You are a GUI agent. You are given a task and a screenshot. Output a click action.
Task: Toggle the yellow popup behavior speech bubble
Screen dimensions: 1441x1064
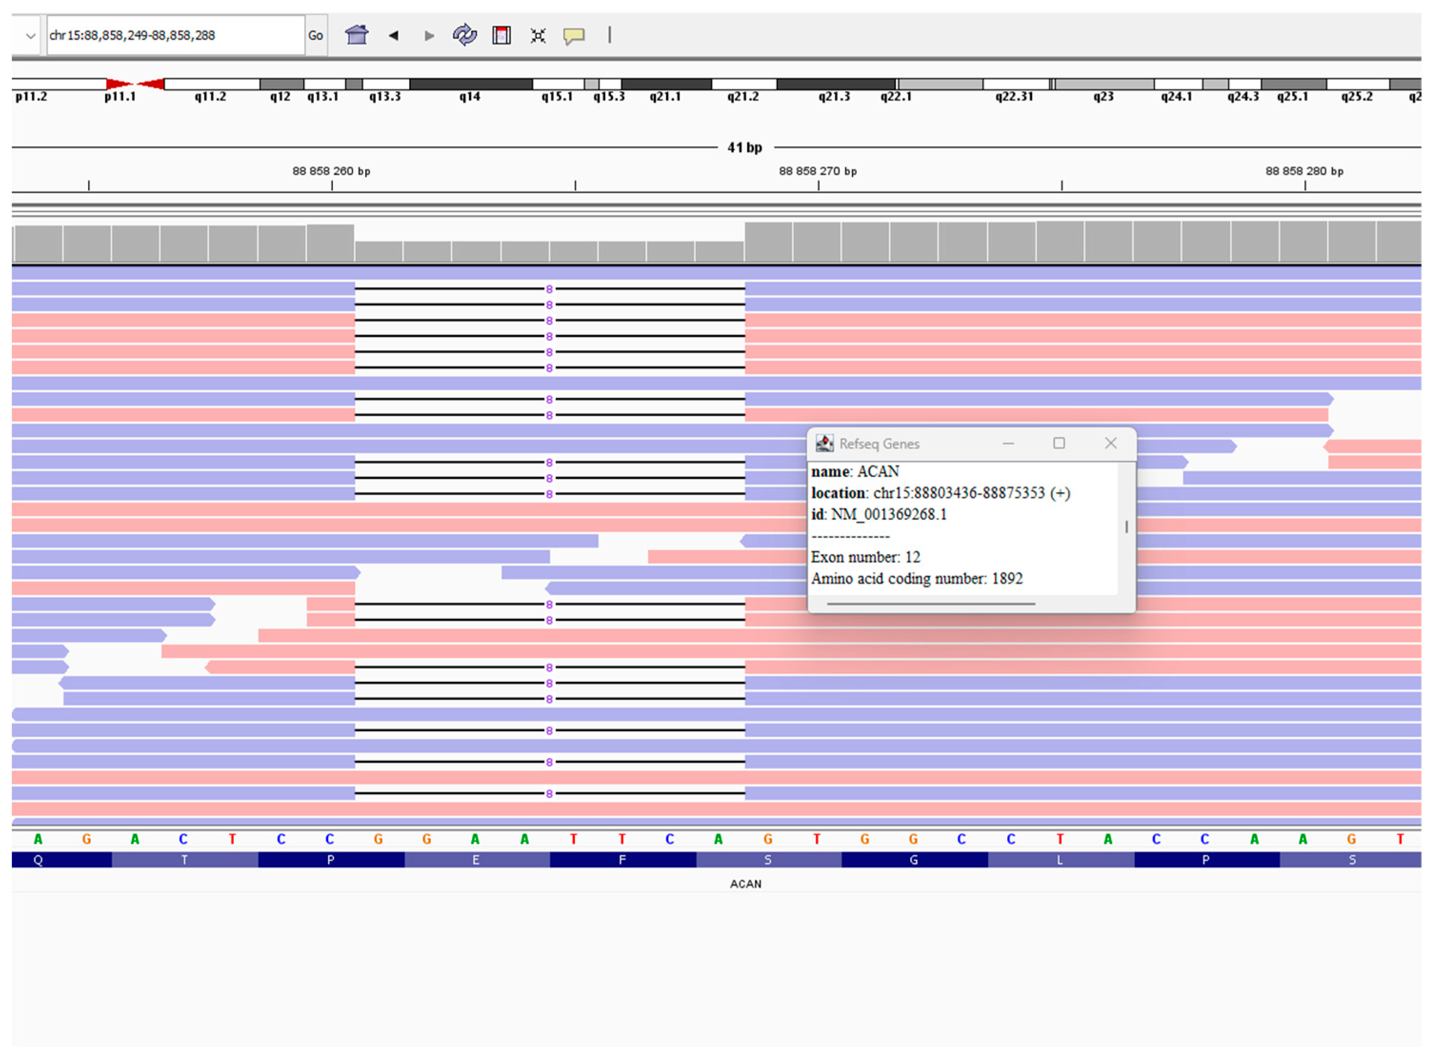coord(574,35)
